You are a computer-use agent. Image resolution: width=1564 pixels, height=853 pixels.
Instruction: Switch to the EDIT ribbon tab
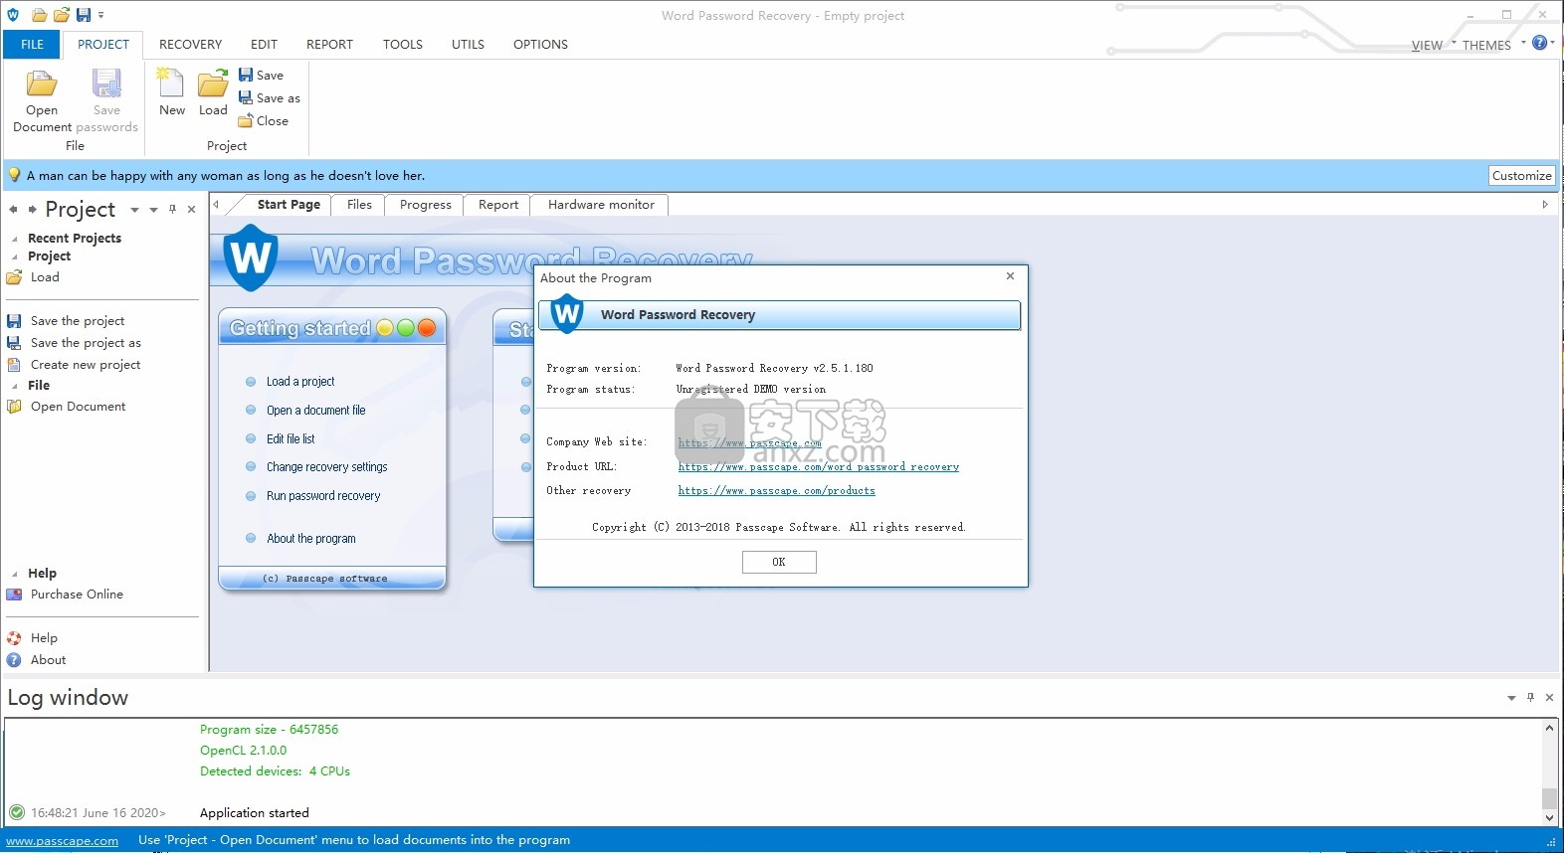[x=264, y=44]
